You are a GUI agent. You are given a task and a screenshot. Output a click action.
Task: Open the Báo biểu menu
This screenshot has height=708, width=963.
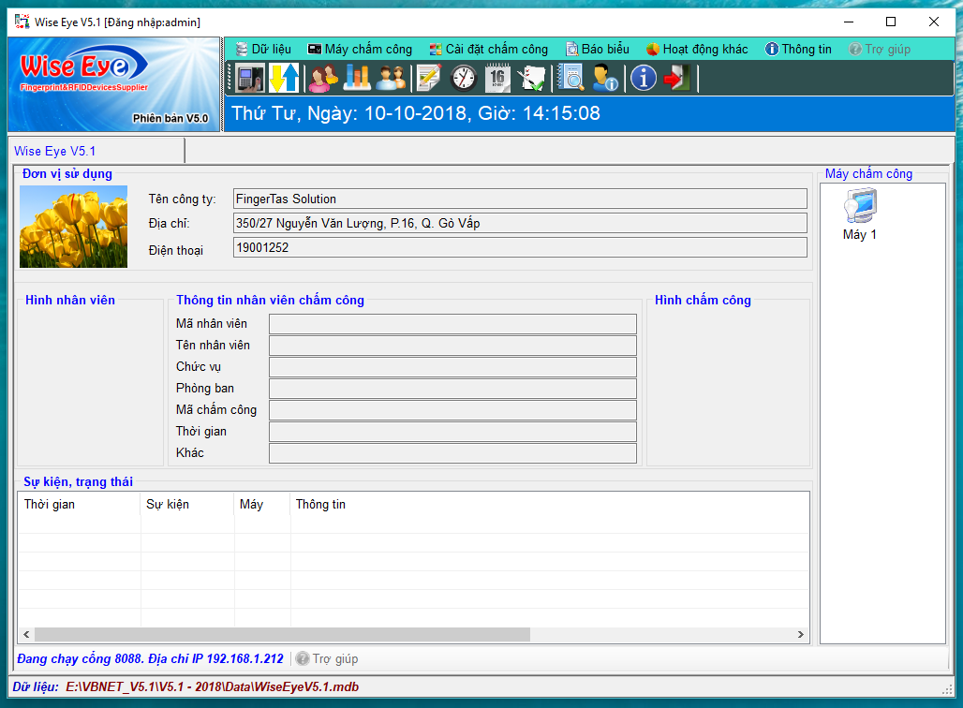pos(598,49)
